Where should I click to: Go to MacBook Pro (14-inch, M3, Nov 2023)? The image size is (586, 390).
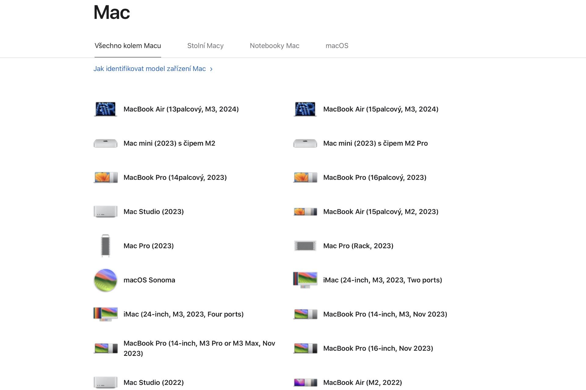pos(385,314)
